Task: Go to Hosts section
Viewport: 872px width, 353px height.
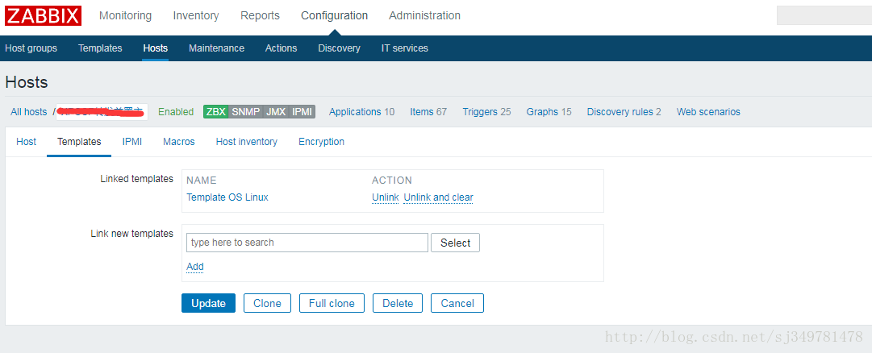Action: (x=155, y=48)
